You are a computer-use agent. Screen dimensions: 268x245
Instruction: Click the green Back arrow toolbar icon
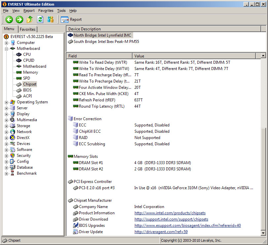[x=9, y=19]
